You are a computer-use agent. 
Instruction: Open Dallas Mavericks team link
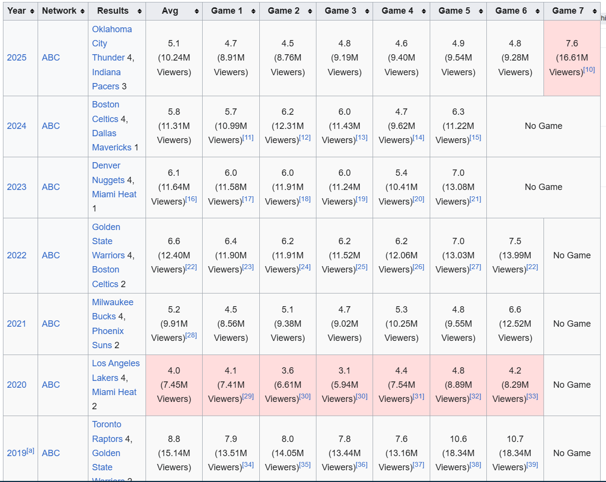(112, 140)
